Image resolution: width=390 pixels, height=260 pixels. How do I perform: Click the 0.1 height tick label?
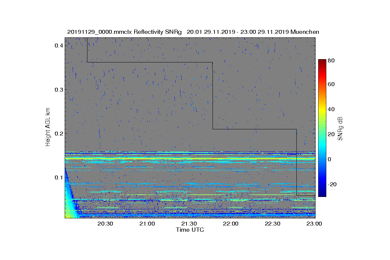[59, 177]
